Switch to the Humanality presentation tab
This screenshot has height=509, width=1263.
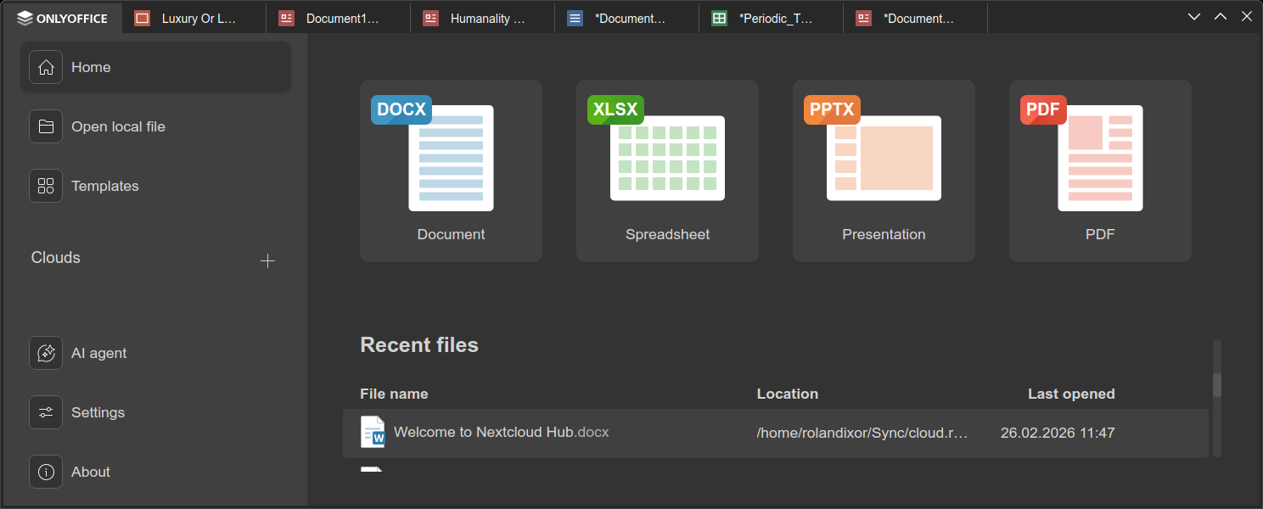pyautogui.click(x=481, y=17)
